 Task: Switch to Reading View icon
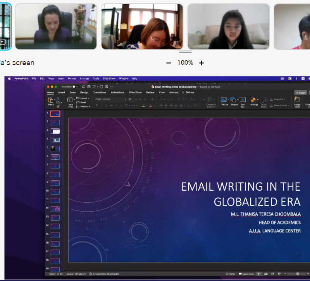273,274
